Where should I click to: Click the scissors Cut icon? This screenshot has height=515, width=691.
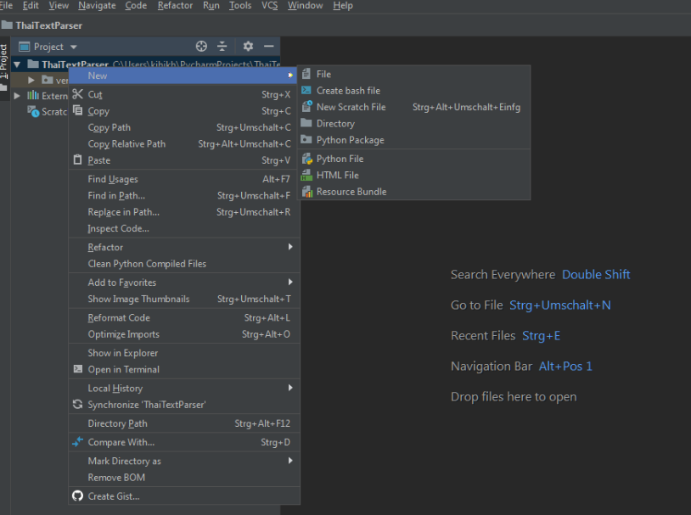coord(77,94)
